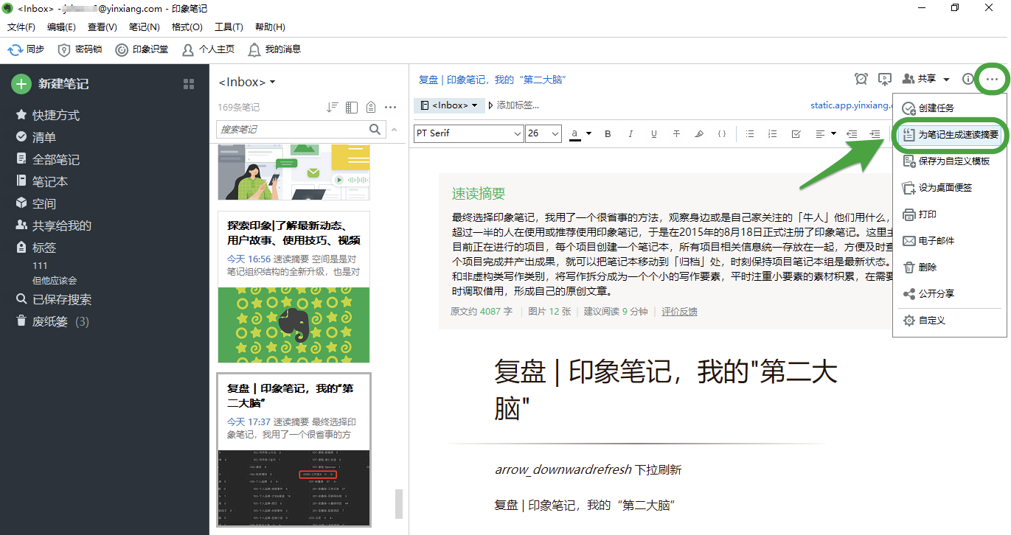
Task: Change the note's notebook via <Inbox> chip
Action: 449,105
